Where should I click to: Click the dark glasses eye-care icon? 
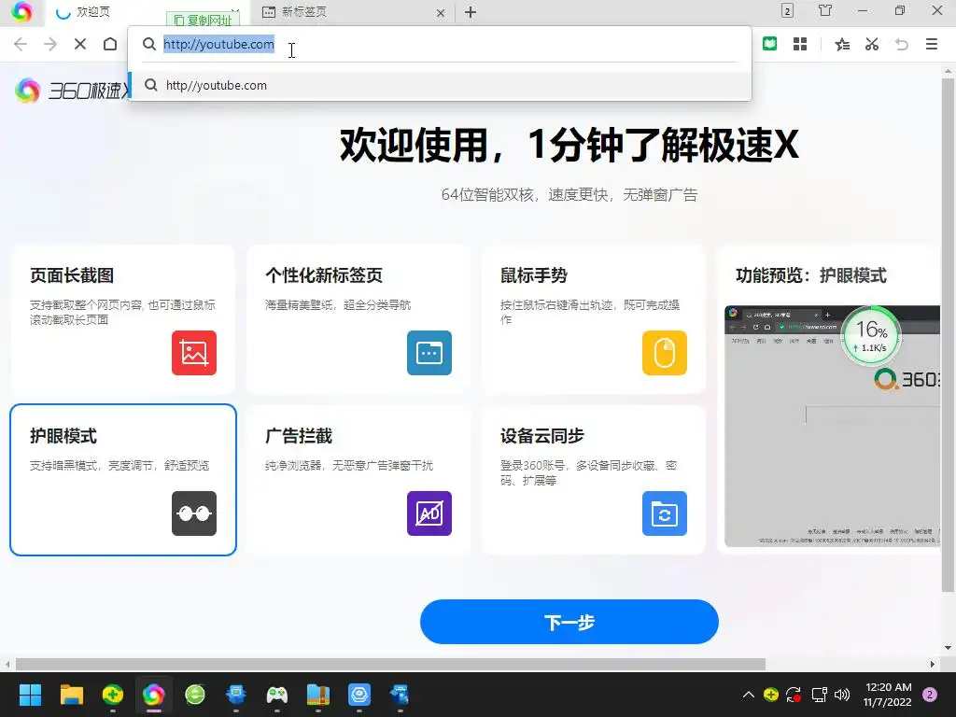point(194,513)
